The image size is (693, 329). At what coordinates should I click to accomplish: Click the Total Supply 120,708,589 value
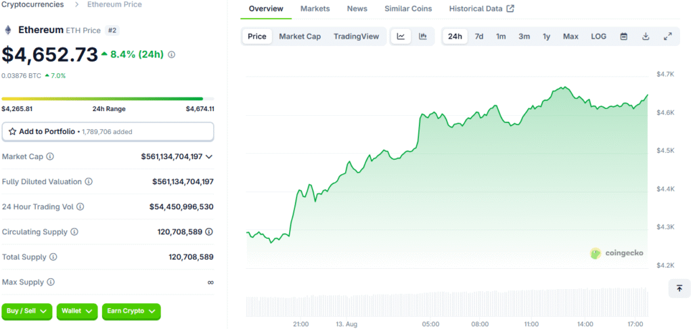click(191, 257)
